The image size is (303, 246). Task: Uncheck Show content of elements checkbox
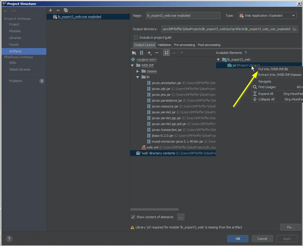pos(133,217)
